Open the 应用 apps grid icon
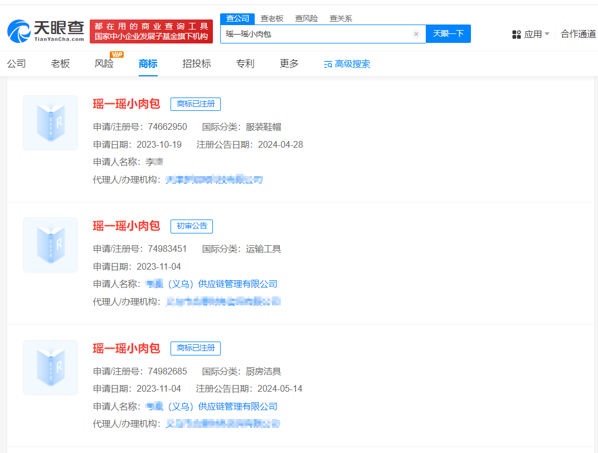 tap(517, 33)
